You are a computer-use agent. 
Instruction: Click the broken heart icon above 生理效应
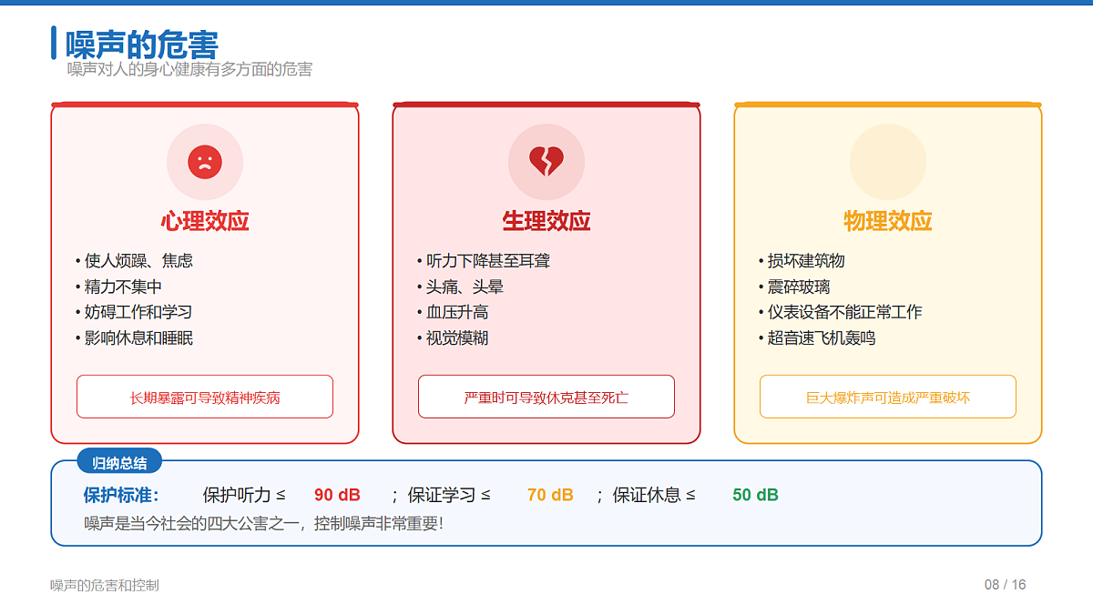(546, 162)
